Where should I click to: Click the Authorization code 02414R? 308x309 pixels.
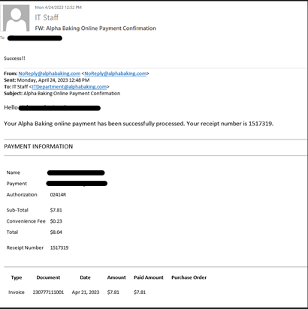[x=58, y=195]
